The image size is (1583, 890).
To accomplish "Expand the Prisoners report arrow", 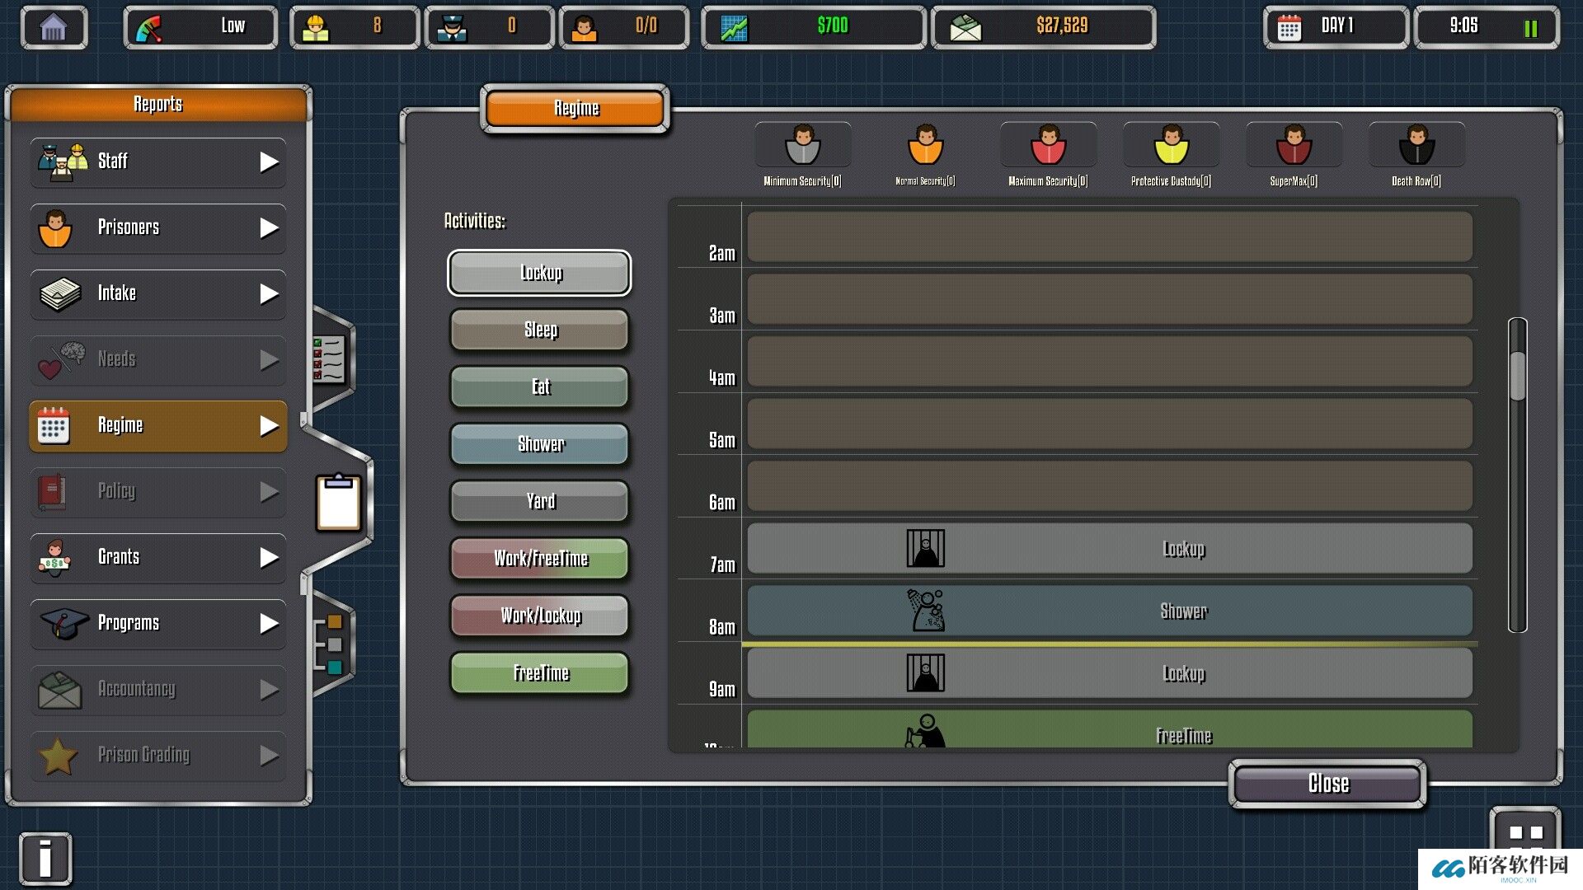I will (269, 228).
